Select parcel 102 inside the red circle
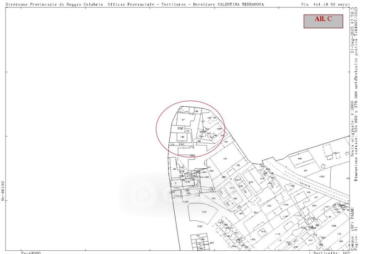 point(180,129)
